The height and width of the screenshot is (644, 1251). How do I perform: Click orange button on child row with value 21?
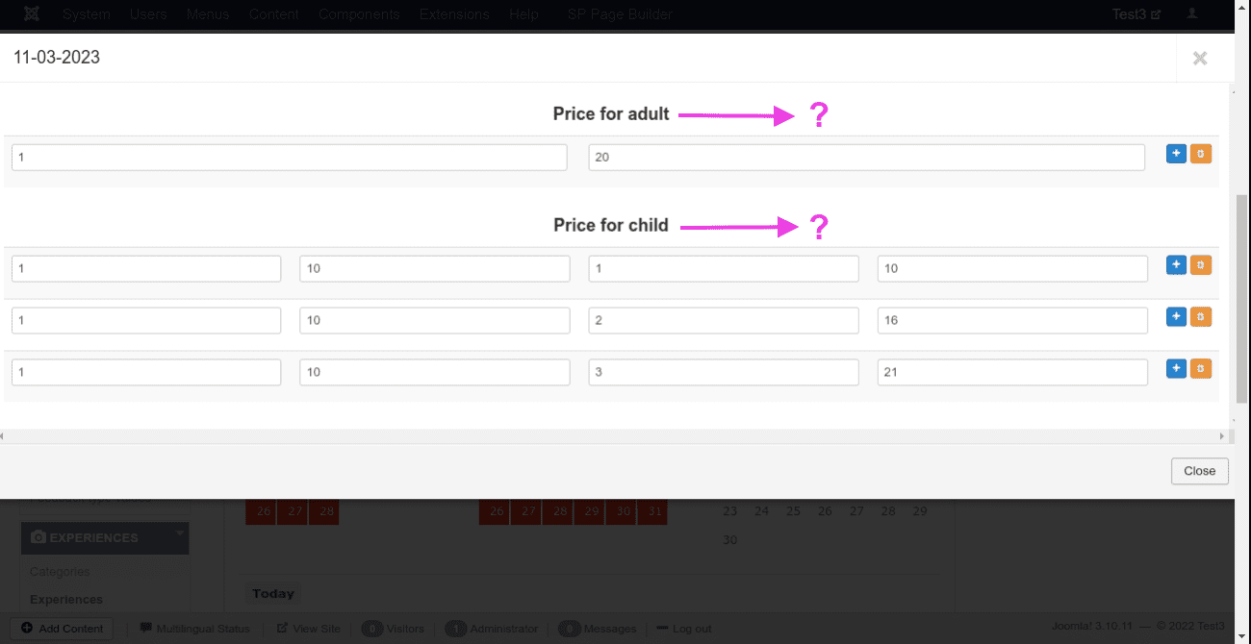click(1201, 369)
